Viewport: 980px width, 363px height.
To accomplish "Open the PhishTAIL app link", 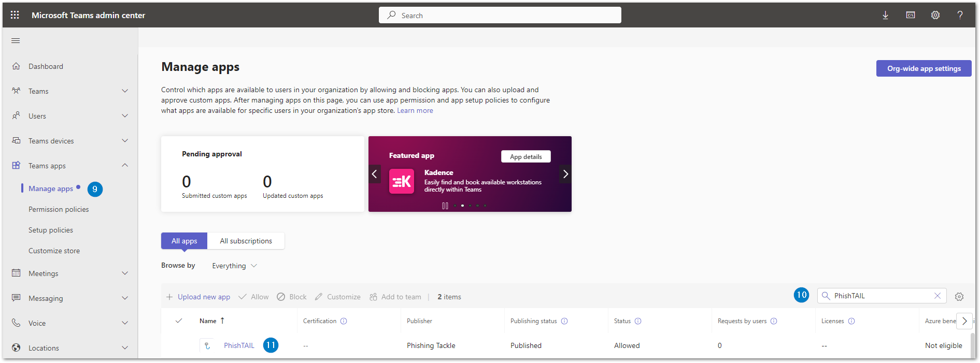I will tap(239, 345).
